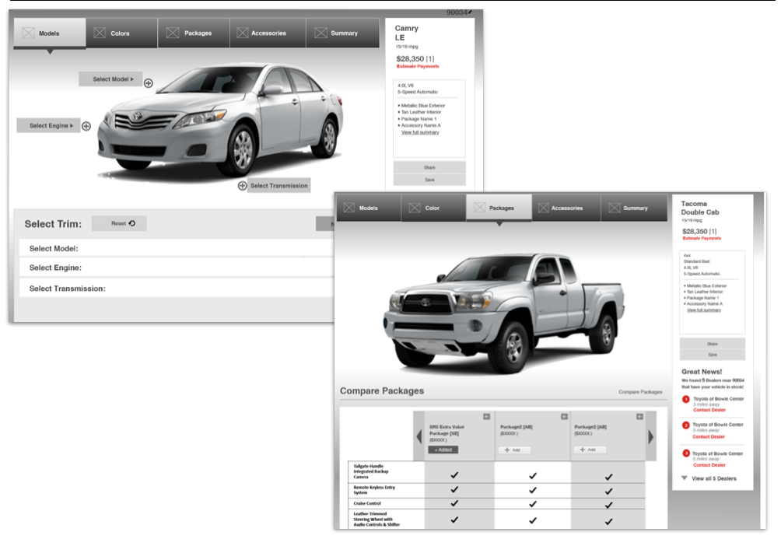Click Tailgate-Handle Integrated Backup Camera row label
This screenshot has height=546, width=781.
371,471
